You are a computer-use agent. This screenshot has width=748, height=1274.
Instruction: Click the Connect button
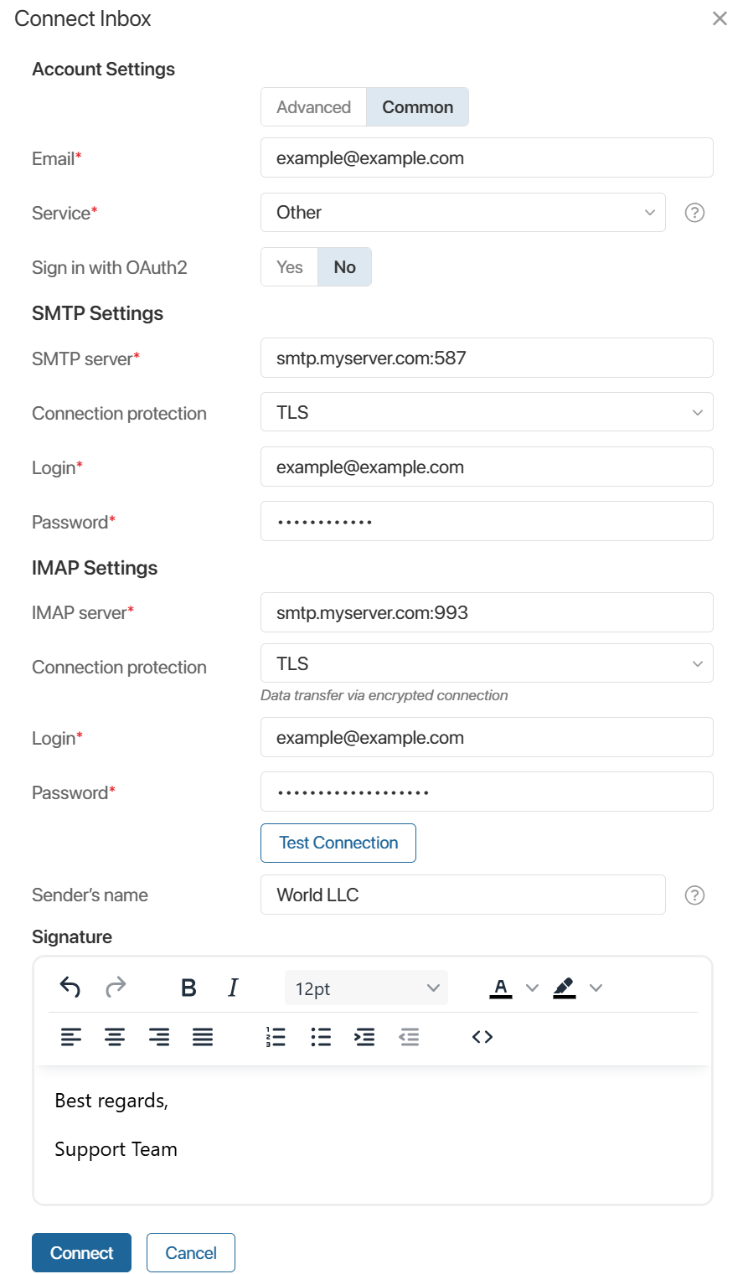click(x=81, y=1253)
